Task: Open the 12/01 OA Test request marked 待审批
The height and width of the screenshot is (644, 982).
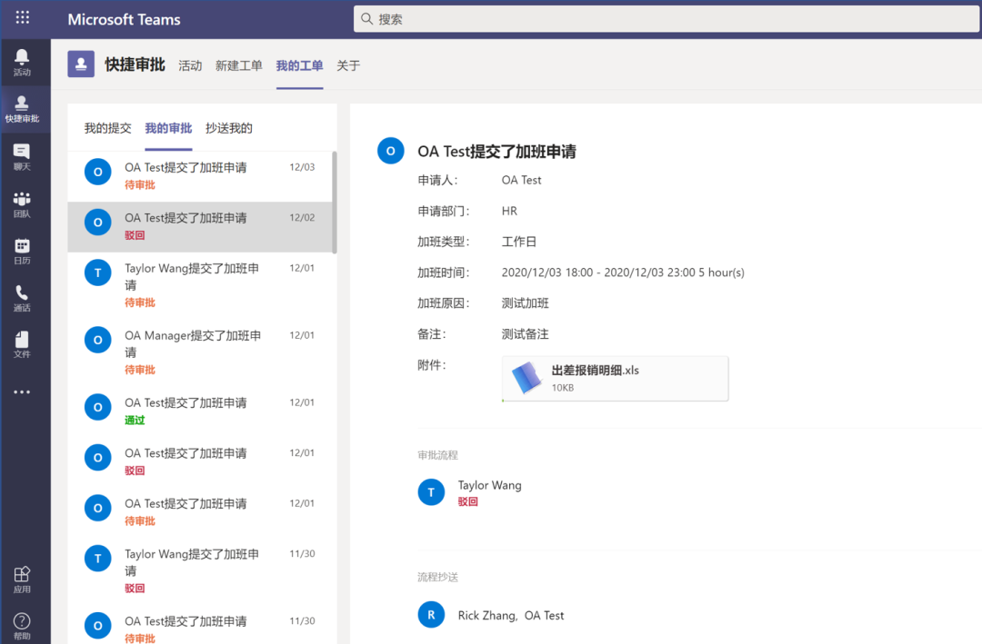Action: [x=199, y=512]
